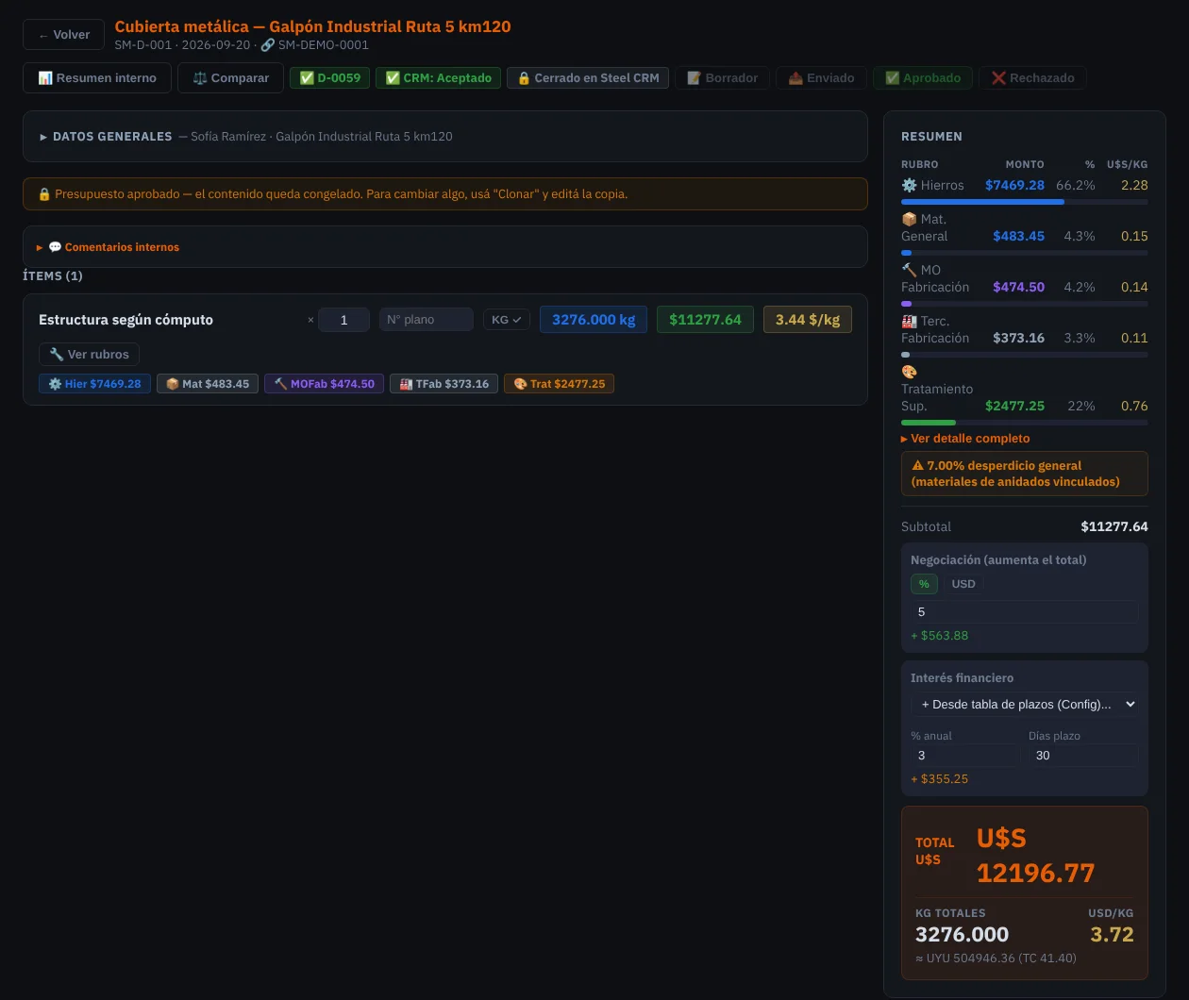Set status to Enviado
Viewport: 1189px width, 1000px height.
(821, 78)
